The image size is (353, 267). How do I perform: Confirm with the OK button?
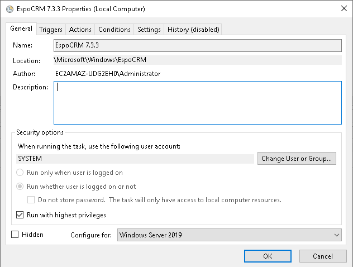268,256
